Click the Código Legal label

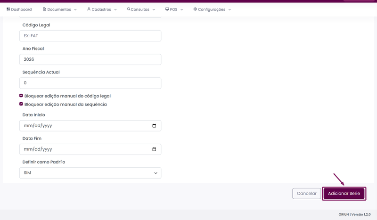(x=36, y=25)
